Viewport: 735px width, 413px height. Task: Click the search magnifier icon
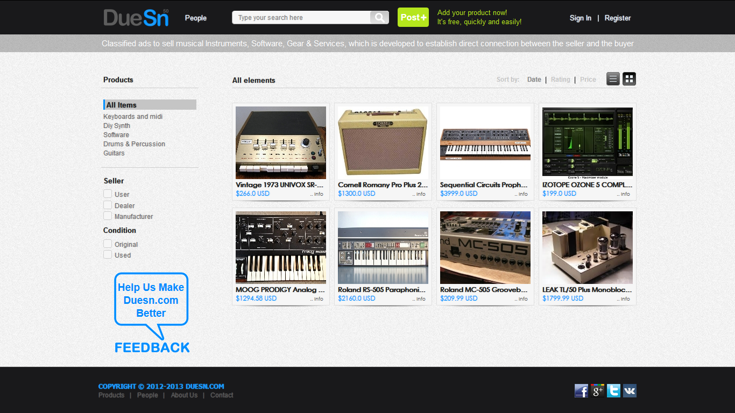click(379, 18)
